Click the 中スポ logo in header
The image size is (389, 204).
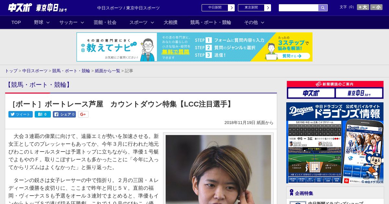(20, 7)
